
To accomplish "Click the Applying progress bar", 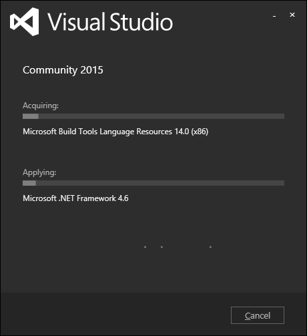I will pyautogui.click(x=153, y=183).
